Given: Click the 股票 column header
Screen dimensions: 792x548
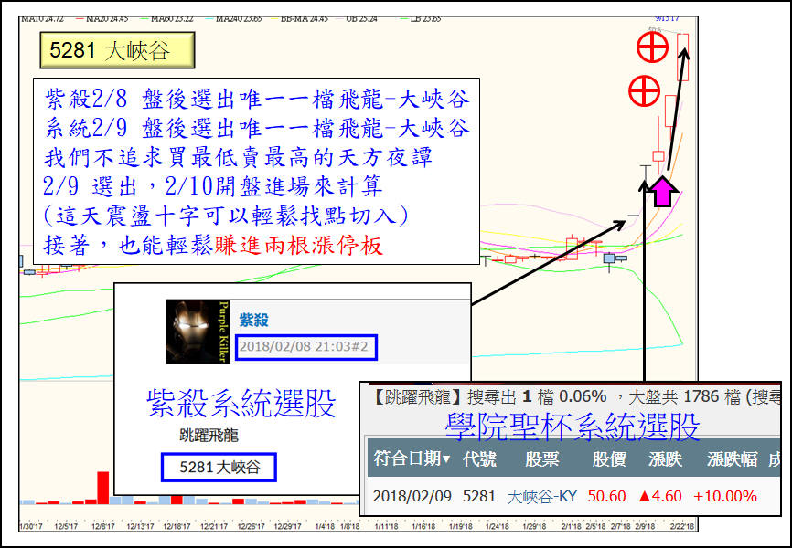Looking at the screenshot, I should click(x=541, y=458).
